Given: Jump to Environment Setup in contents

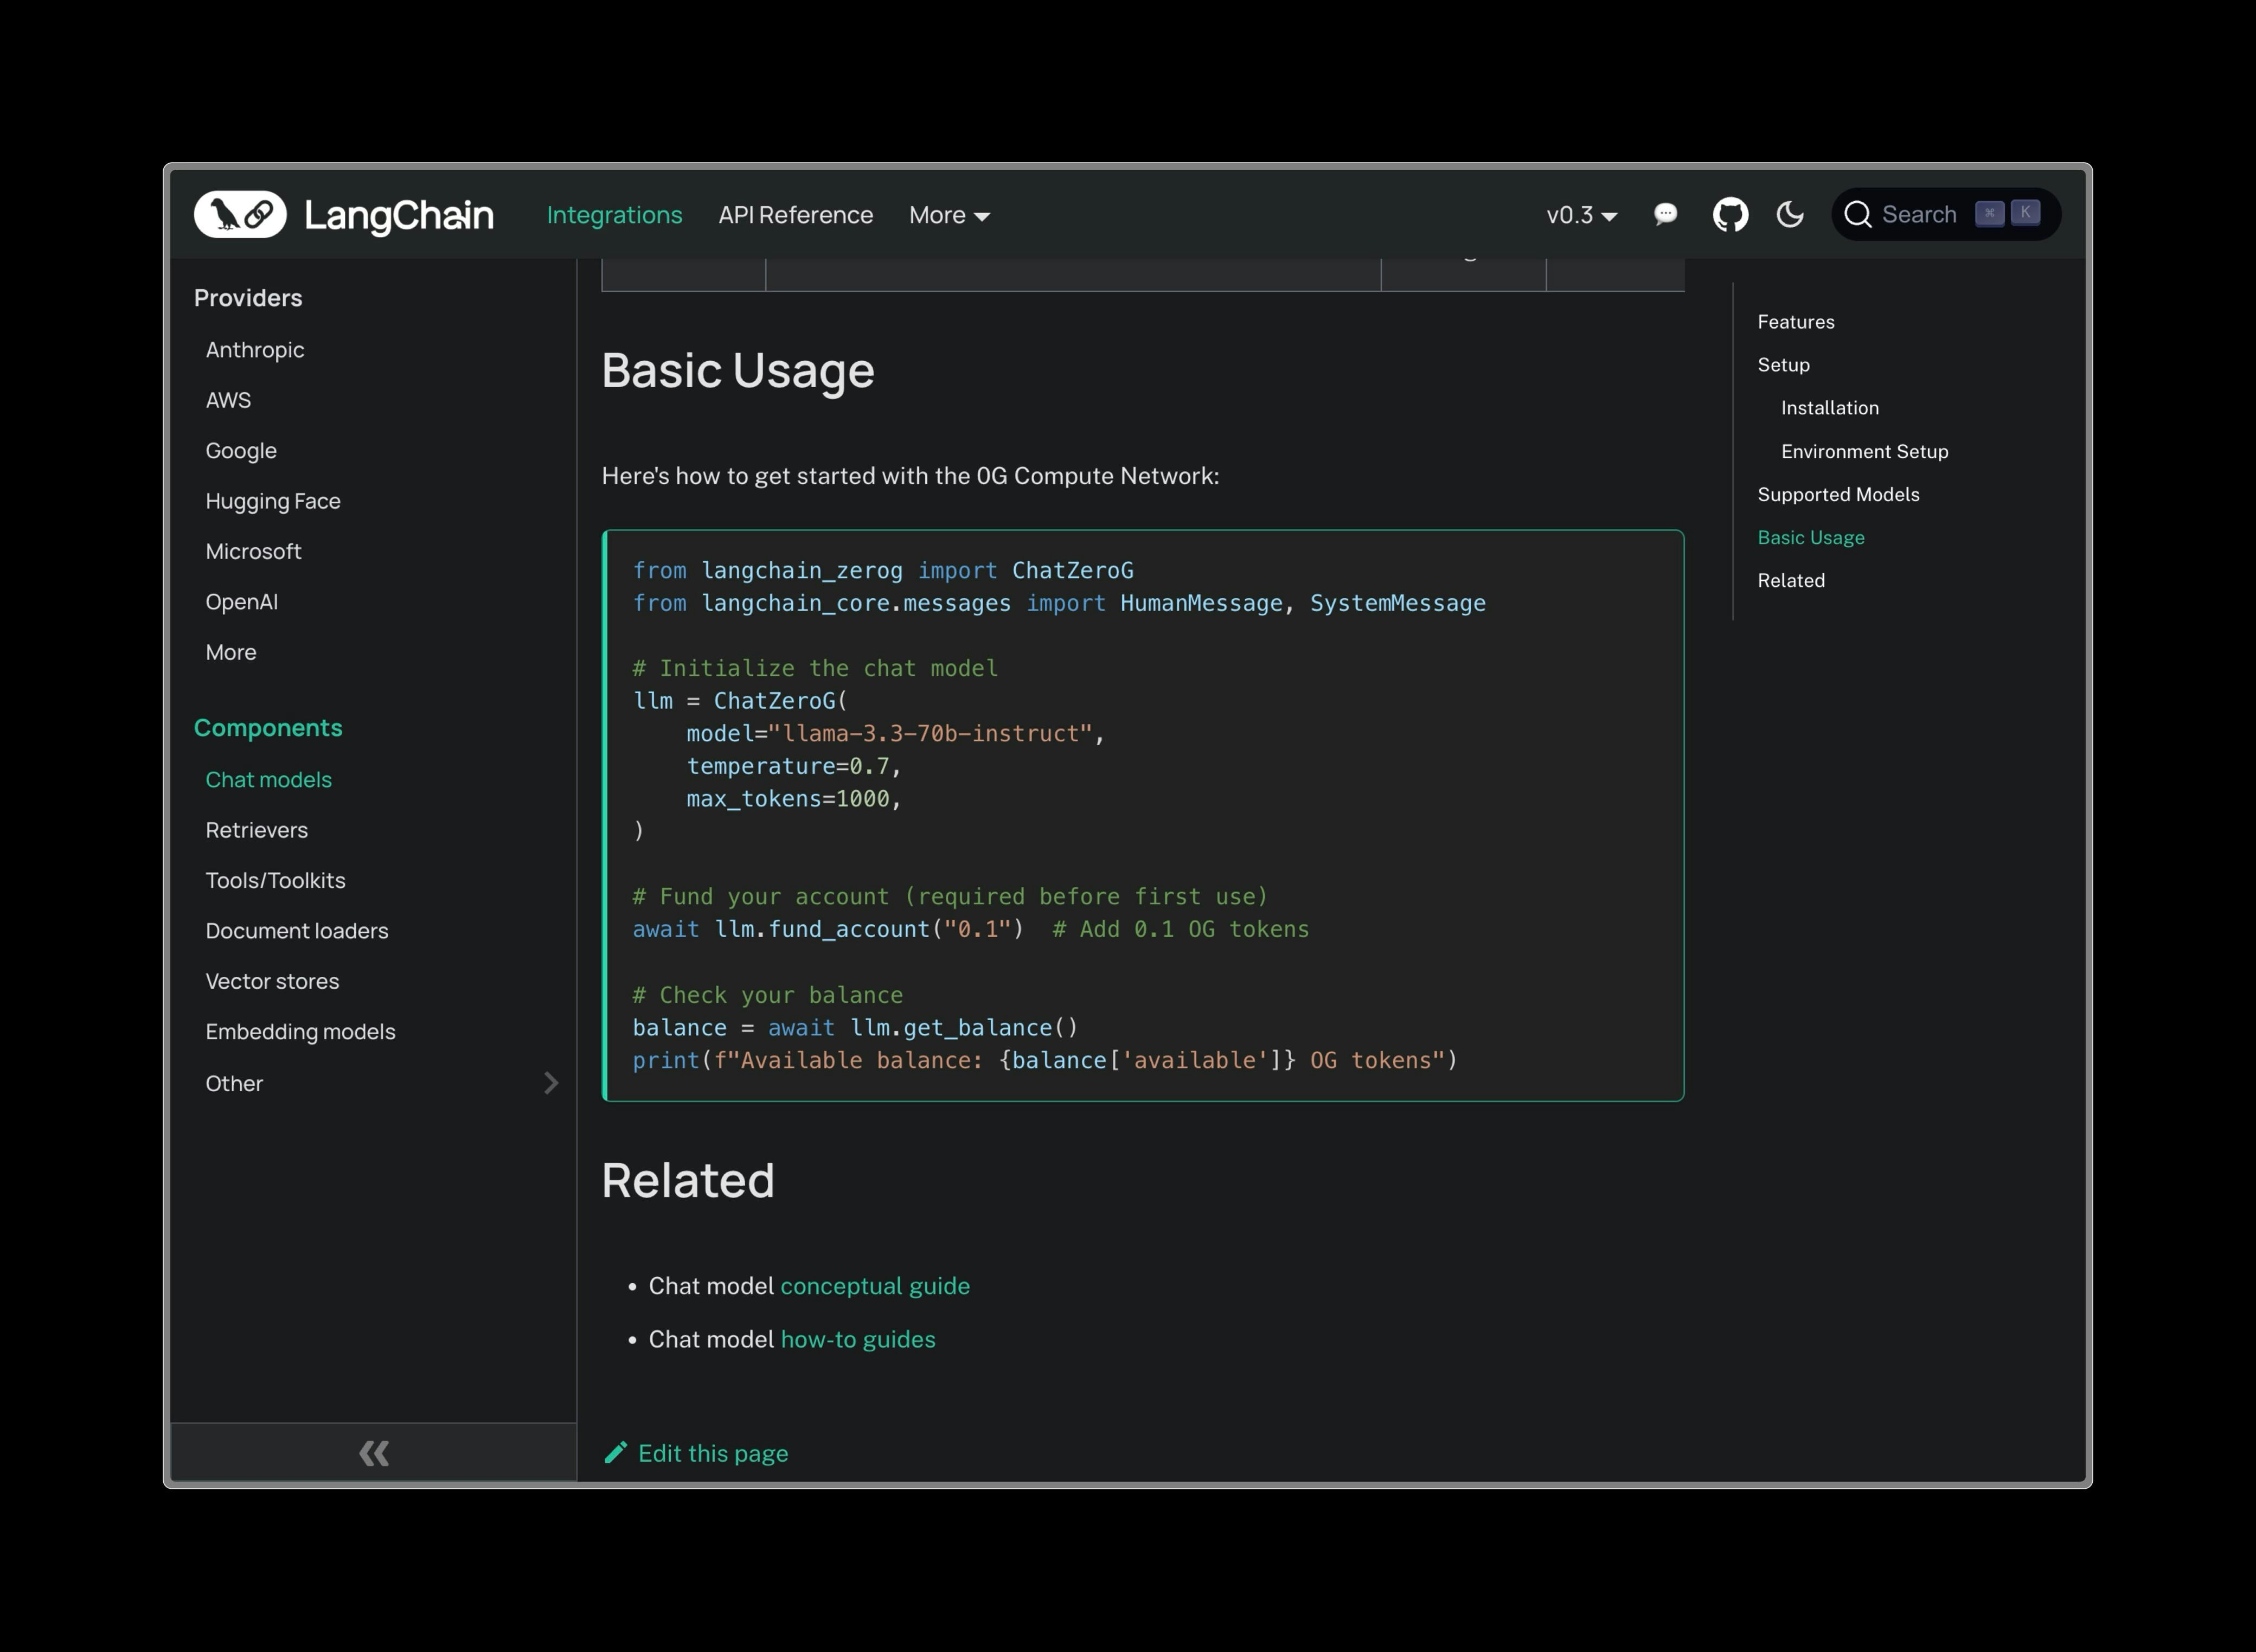Looking at the screenshot, I should pos(1864,451).
